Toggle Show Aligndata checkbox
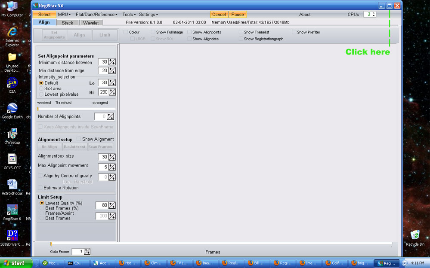 pyautogui.click(x=189, y=39)
